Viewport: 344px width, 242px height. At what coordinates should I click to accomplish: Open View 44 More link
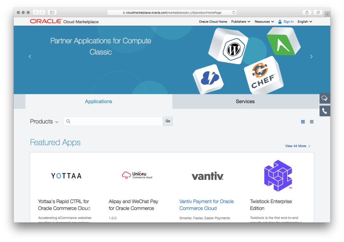(297, 146)
